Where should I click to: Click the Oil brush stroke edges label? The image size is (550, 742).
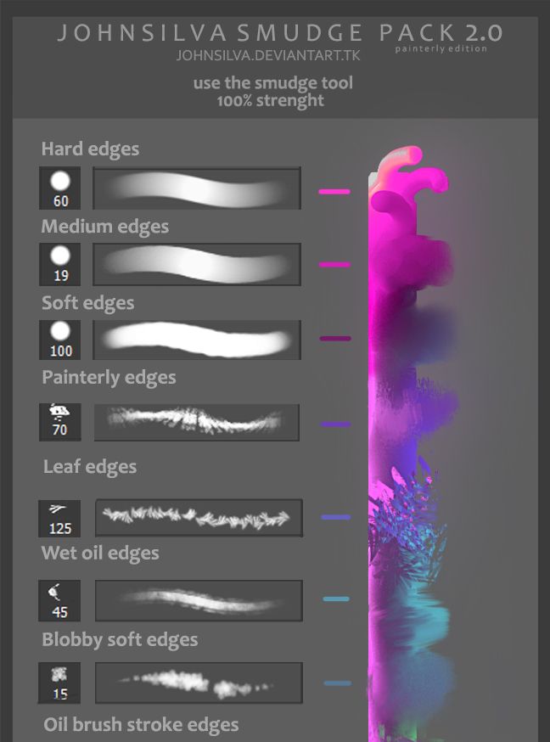pyautogui.click(x=141, y=724)
